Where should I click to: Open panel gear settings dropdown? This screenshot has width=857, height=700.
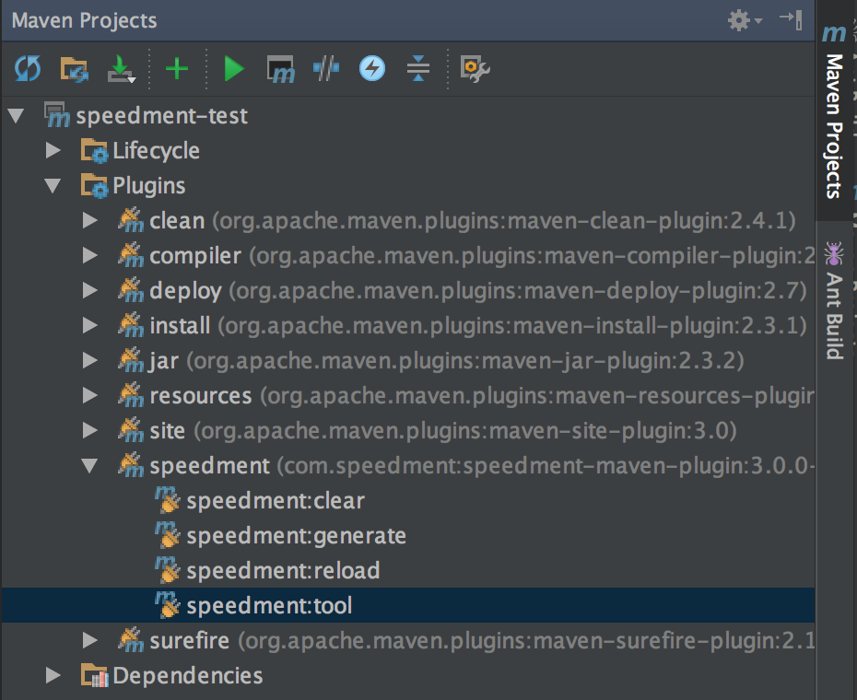pos(745,20)
